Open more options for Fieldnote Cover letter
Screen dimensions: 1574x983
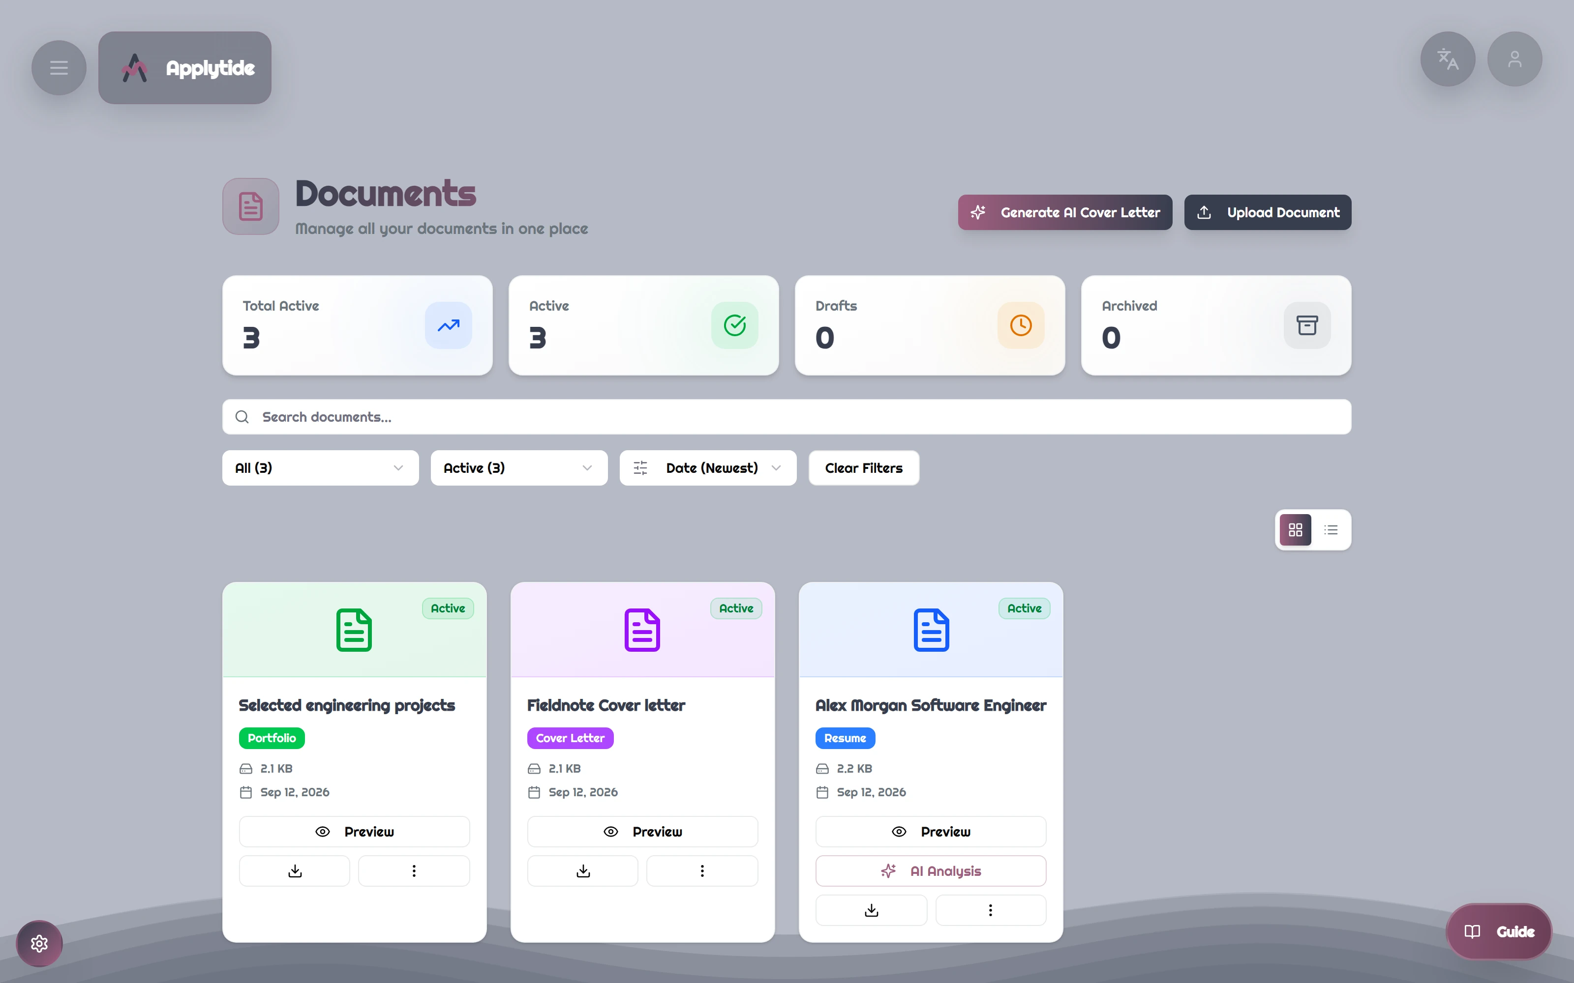(702, 871)
